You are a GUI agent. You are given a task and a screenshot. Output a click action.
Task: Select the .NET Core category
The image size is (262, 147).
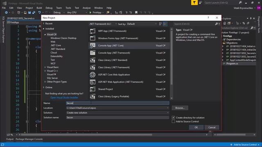56,45
